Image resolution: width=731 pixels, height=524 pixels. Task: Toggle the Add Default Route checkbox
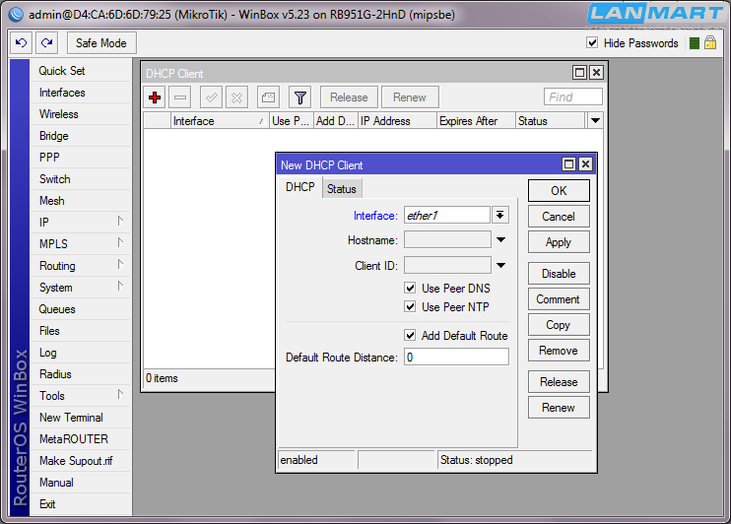[410, 335]
